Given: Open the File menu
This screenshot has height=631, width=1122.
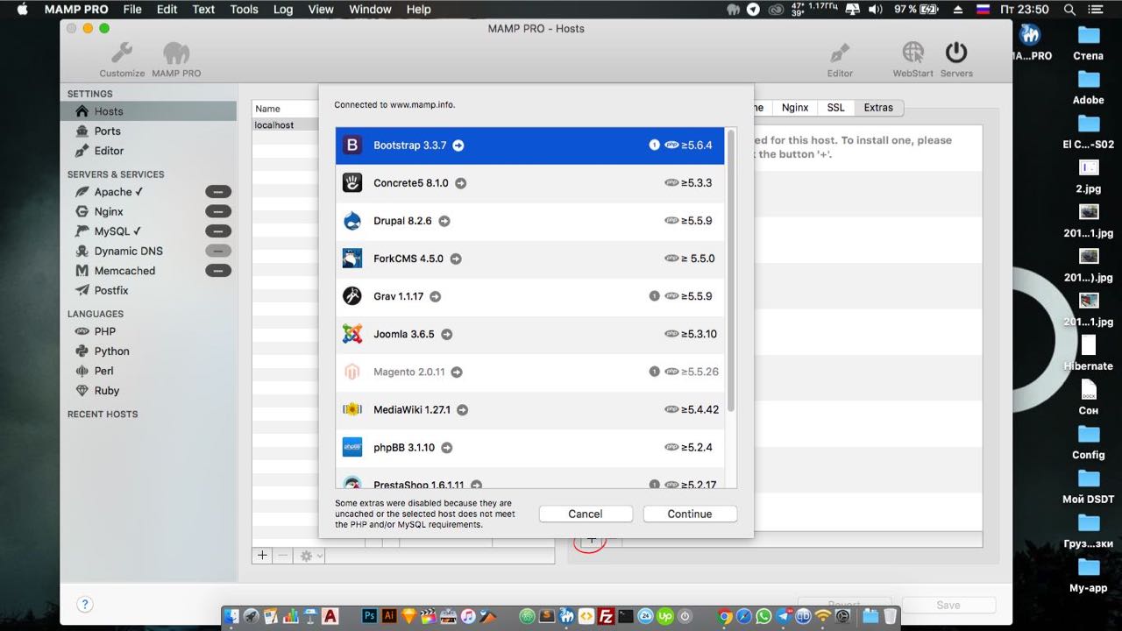Looking at the screenshot, I should 132,10.
